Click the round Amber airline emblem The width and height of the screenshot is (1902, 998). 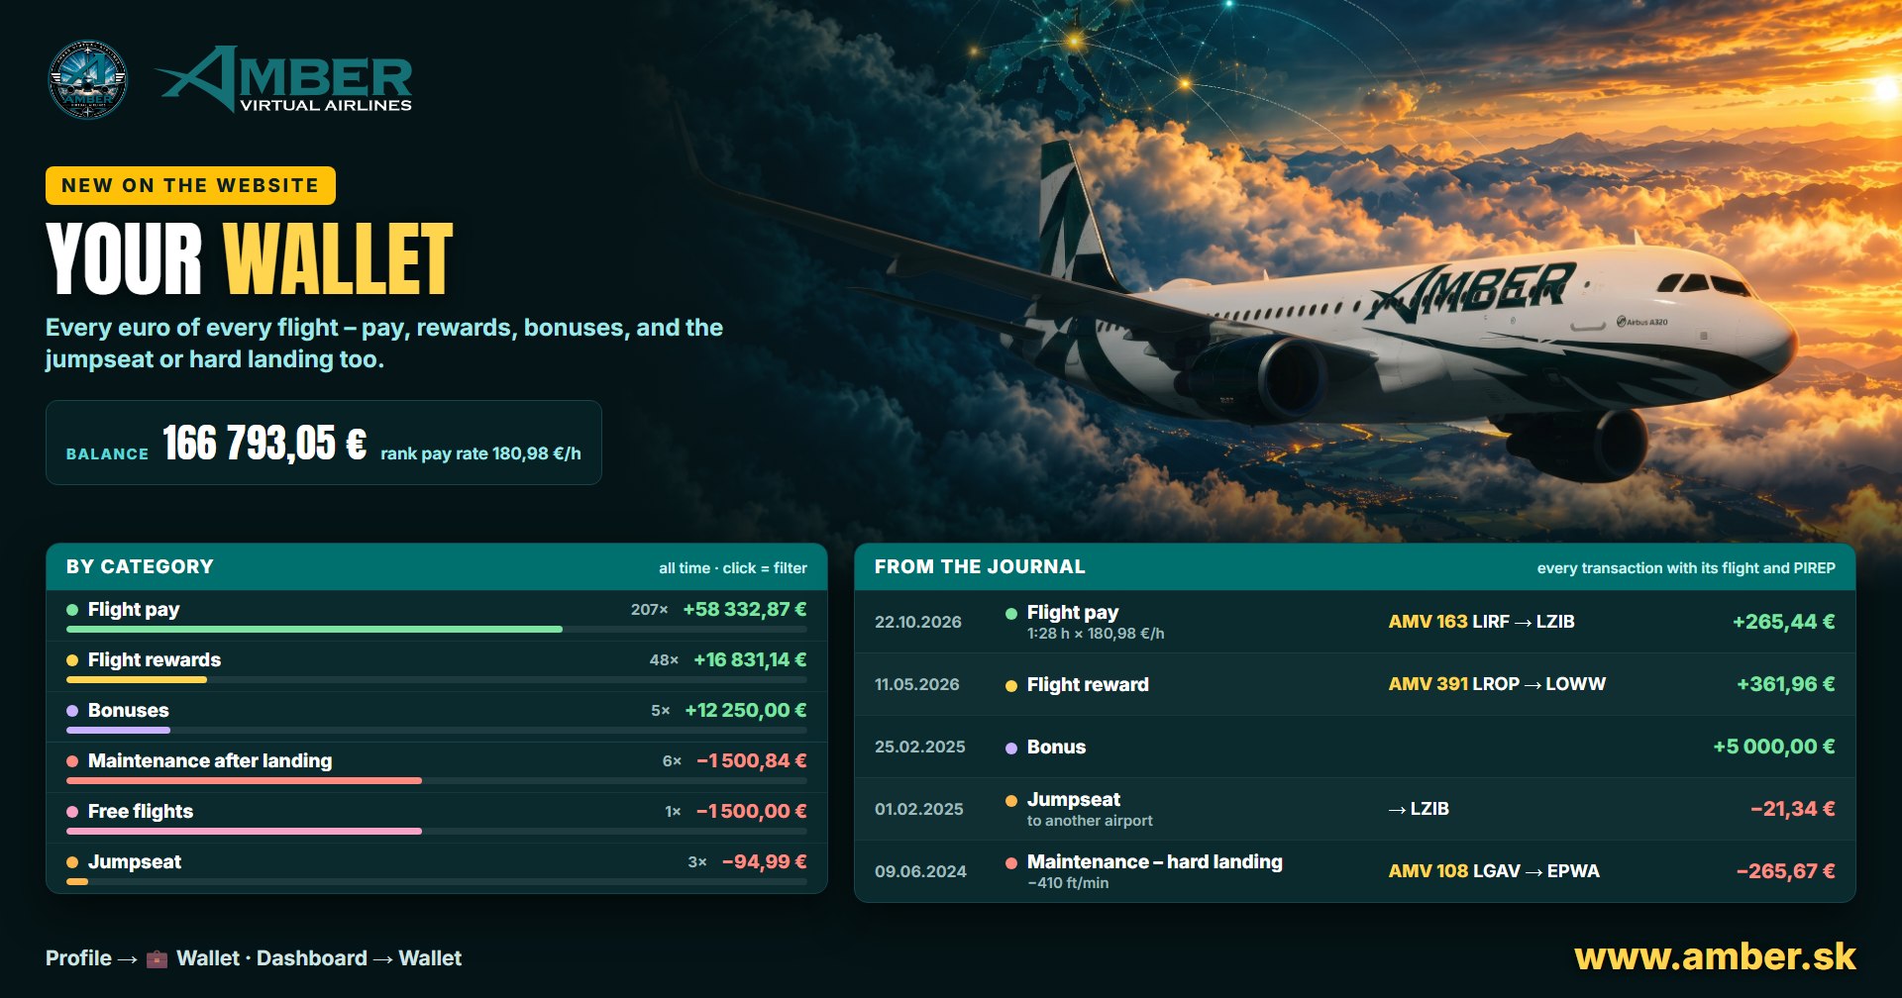click(x=88, y=79)
